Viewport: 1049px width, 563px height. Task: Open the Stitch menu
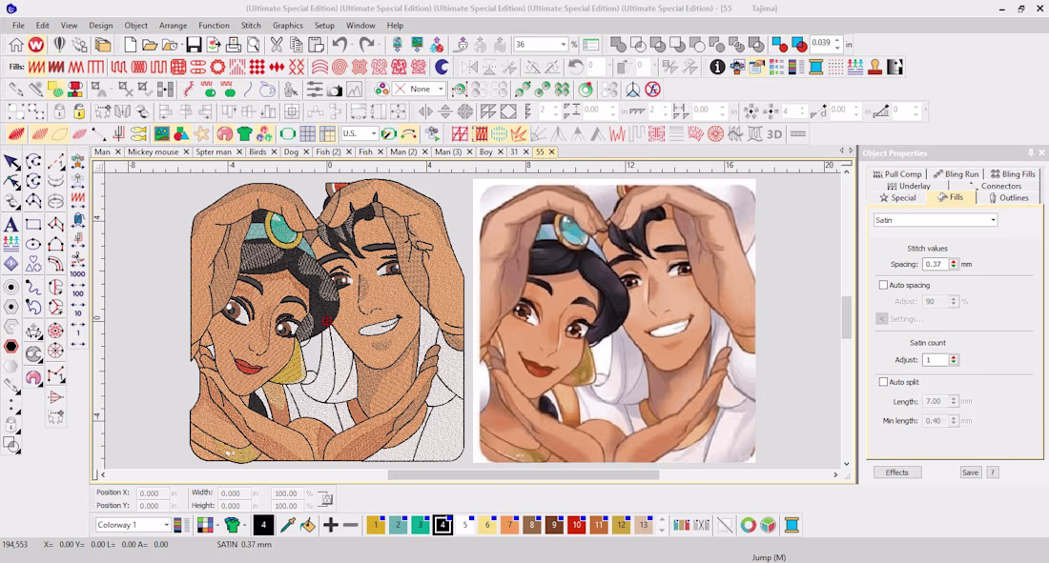click(x=251, y=26)
